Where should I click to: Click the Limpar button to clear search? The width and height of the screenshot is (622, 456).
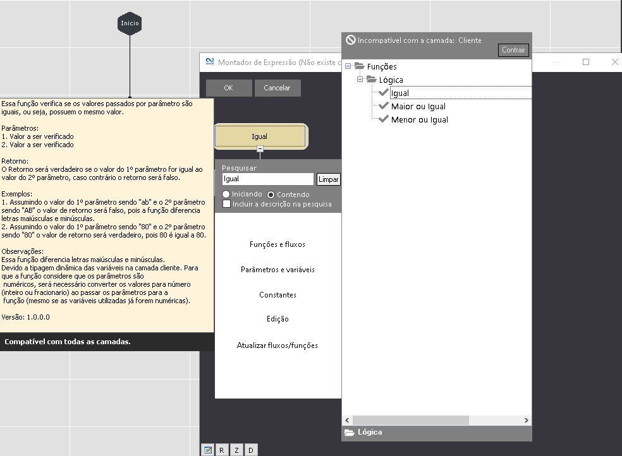click(x=328, y=179)
